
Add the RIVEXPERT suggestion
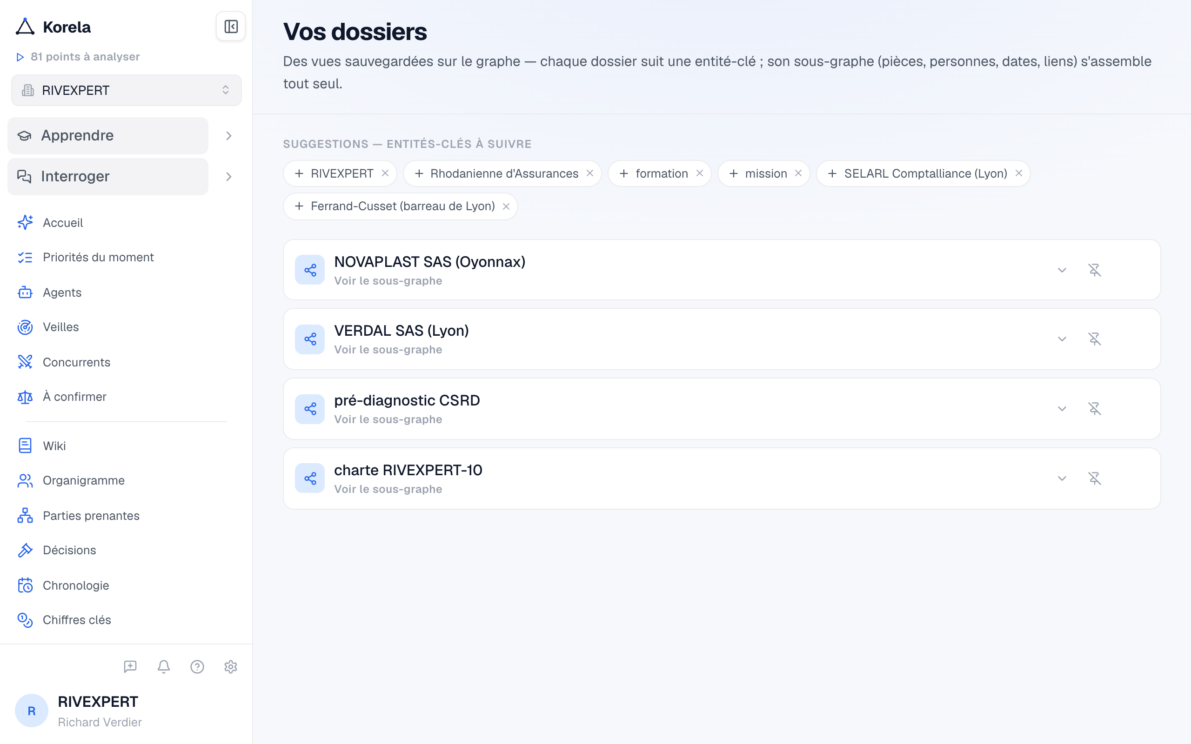(x=299, y=174)
